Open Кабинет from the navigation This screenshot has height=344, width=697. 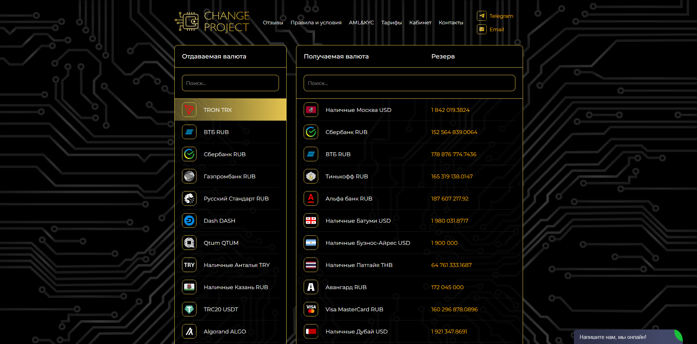420,23
